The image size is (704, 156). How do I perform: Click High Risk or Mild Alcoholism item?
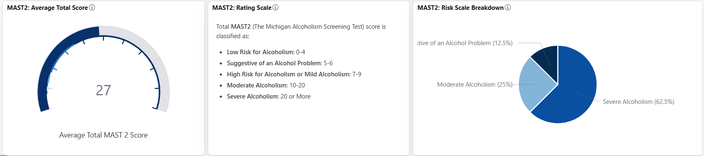(294, 74)
